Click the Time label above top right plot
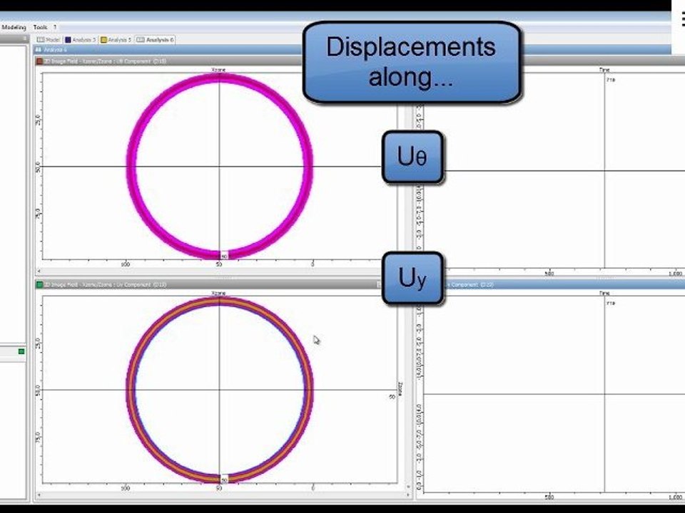This screenshot has height=513, width=685. 604,70
